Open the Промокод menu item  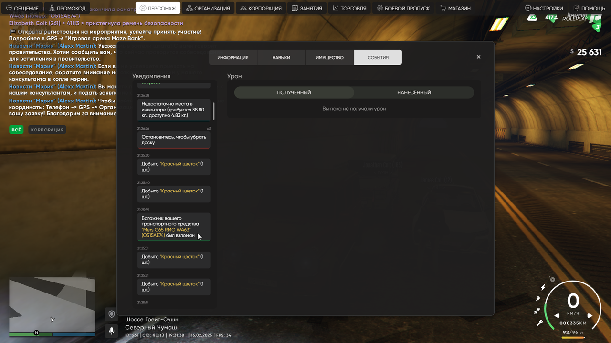point(68,8)
